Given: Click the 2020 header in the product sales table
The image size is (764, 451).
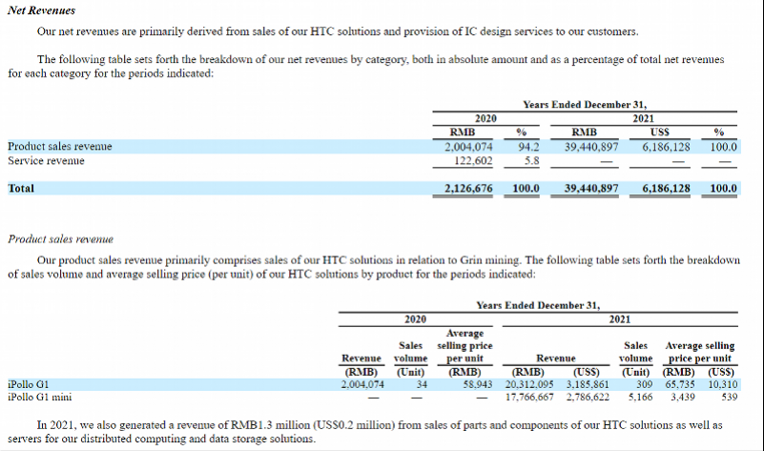Looking at the screenshot, I should [x=415, y=319].
